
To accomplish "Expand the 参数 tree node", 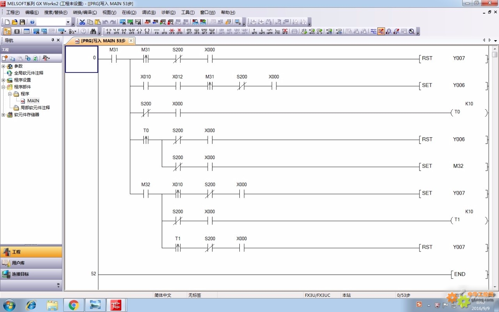I will coord(4,66).
